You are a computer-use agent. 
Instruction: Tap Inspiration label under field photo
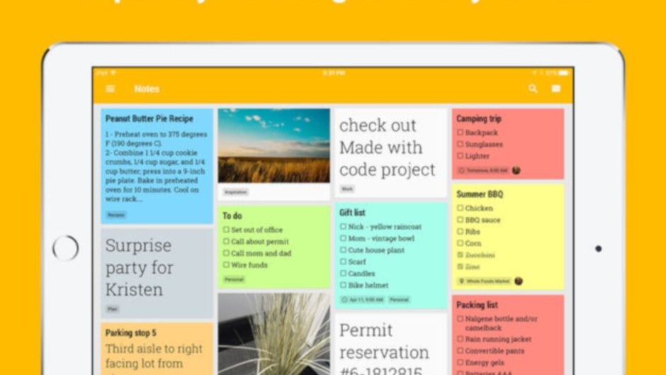235,192
